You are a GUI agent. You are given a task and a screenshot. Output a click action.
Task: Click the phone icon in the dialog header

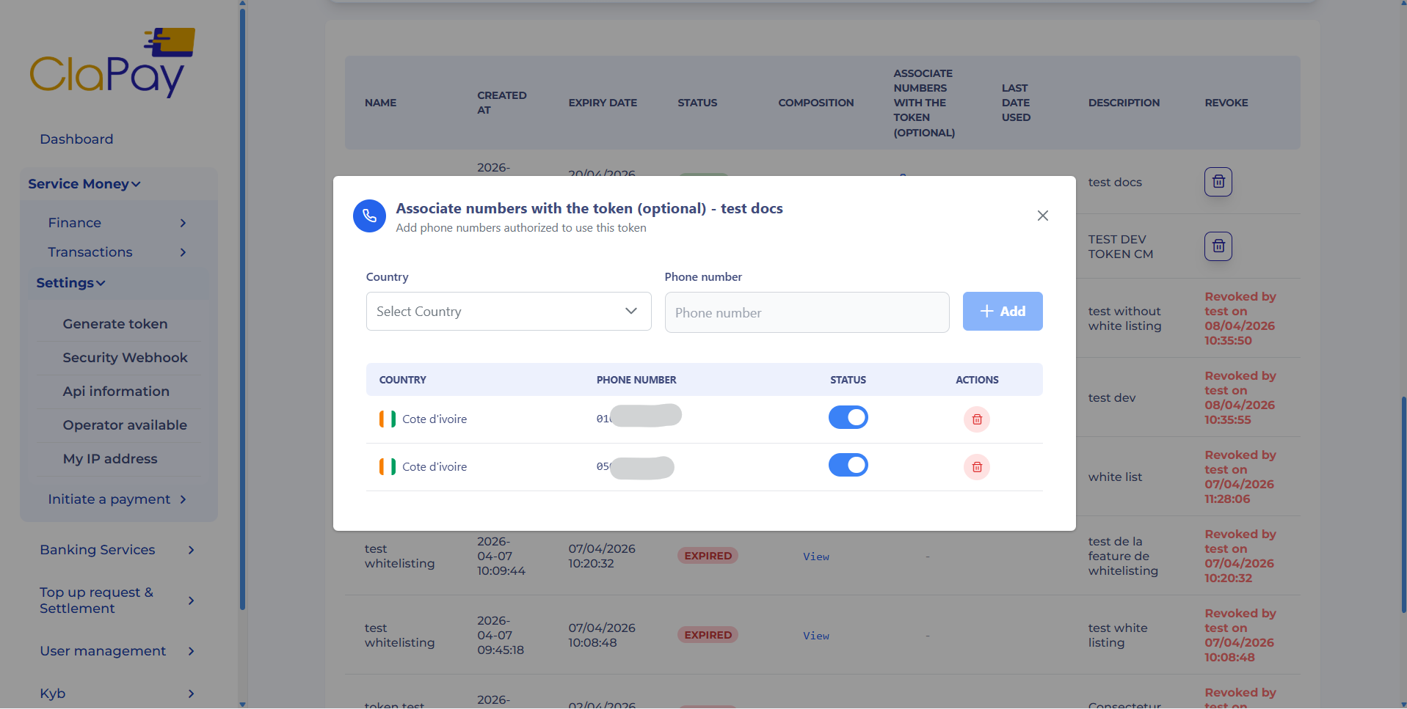point(369,216)
